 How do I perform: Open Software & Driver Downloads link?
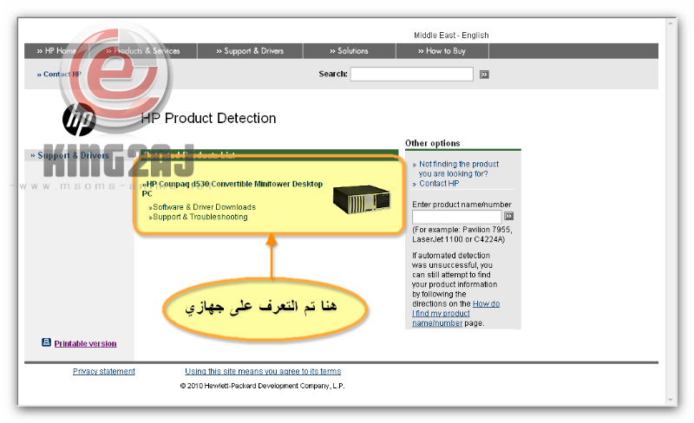(204, 207)
